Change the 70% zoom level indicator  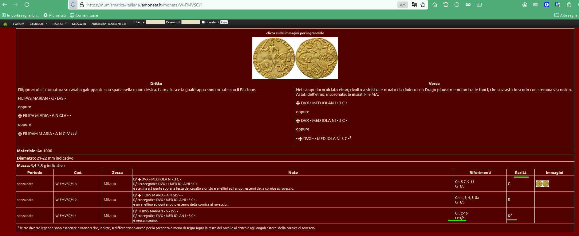(403, 5)
